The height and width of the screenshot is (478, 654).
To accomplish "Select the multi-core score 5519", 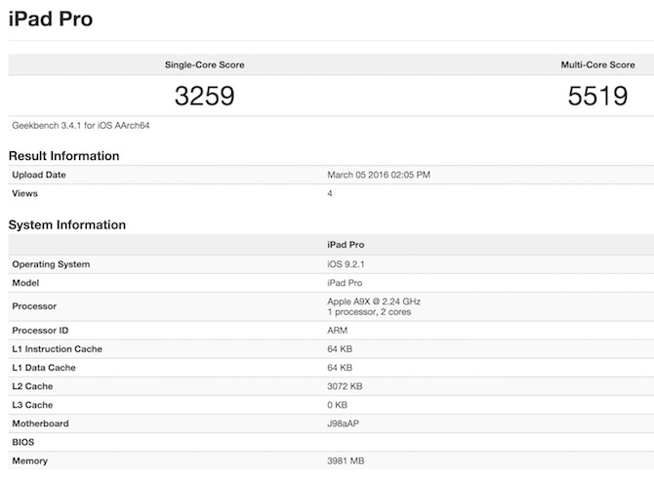I will pos(595,96).
